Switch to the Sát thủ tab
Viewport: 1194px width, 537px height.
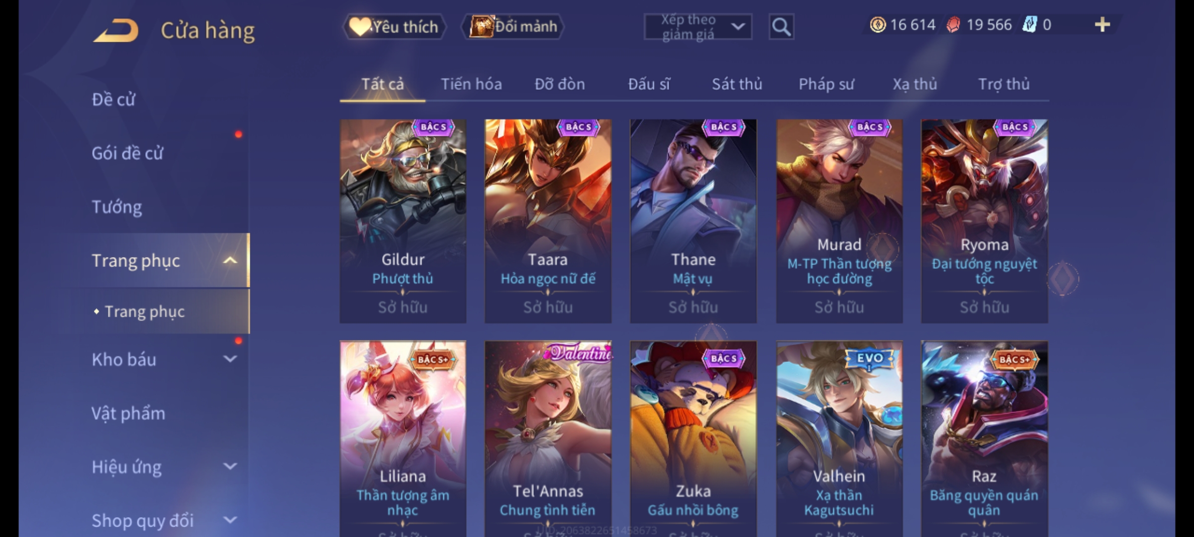[x=737, y=84]
